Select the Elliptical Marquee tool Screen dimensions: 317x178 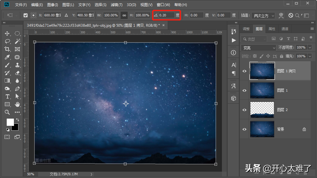17,33
